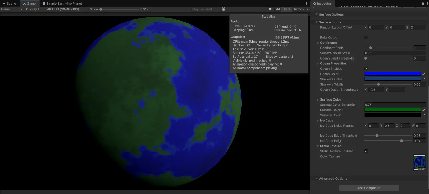Click the bug-shaped frame debugger icon
The image size is (429, 194).
pos(224,9)
